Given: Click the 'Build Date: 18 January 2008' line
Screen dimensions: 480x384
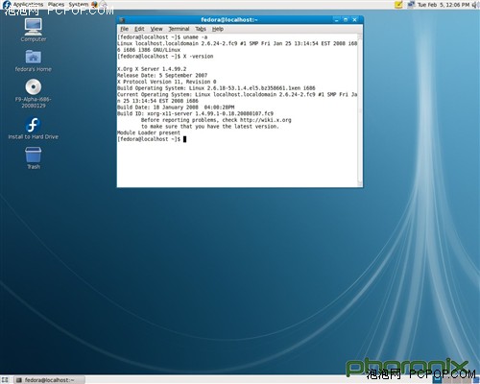Looking at the screenshot, I should [x=176, y=108].
